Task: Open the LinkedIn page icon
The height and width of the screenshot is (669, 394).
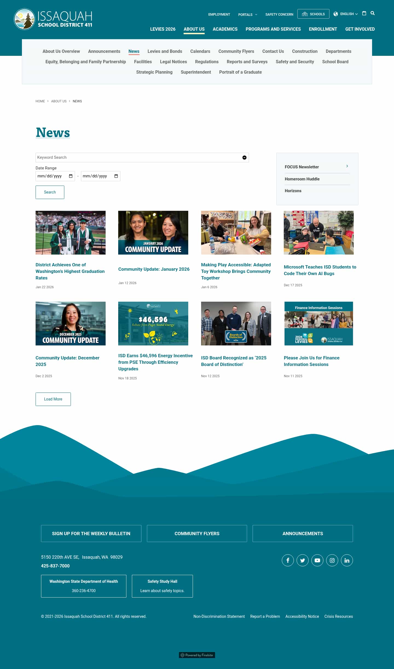Action: click(347, 560)
